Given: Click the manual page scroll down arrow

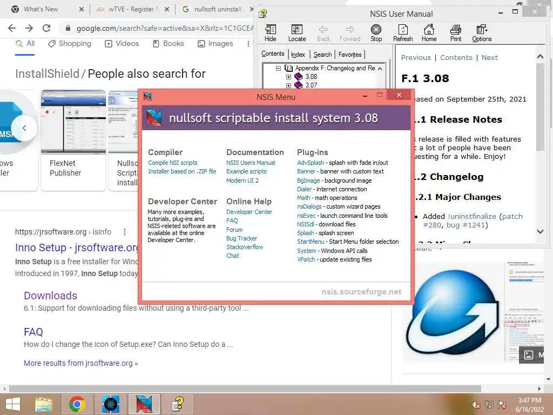Looking at the screenshot, I should [540, 231].
